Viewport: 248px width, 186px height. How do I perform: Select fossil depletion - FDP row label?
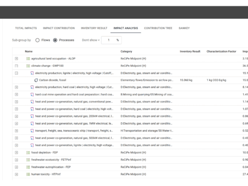(45, 152)
